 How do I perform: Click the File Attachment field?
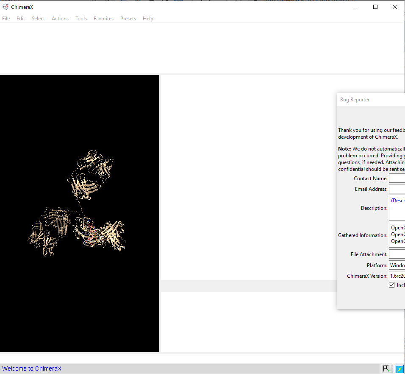coord(397,254)
